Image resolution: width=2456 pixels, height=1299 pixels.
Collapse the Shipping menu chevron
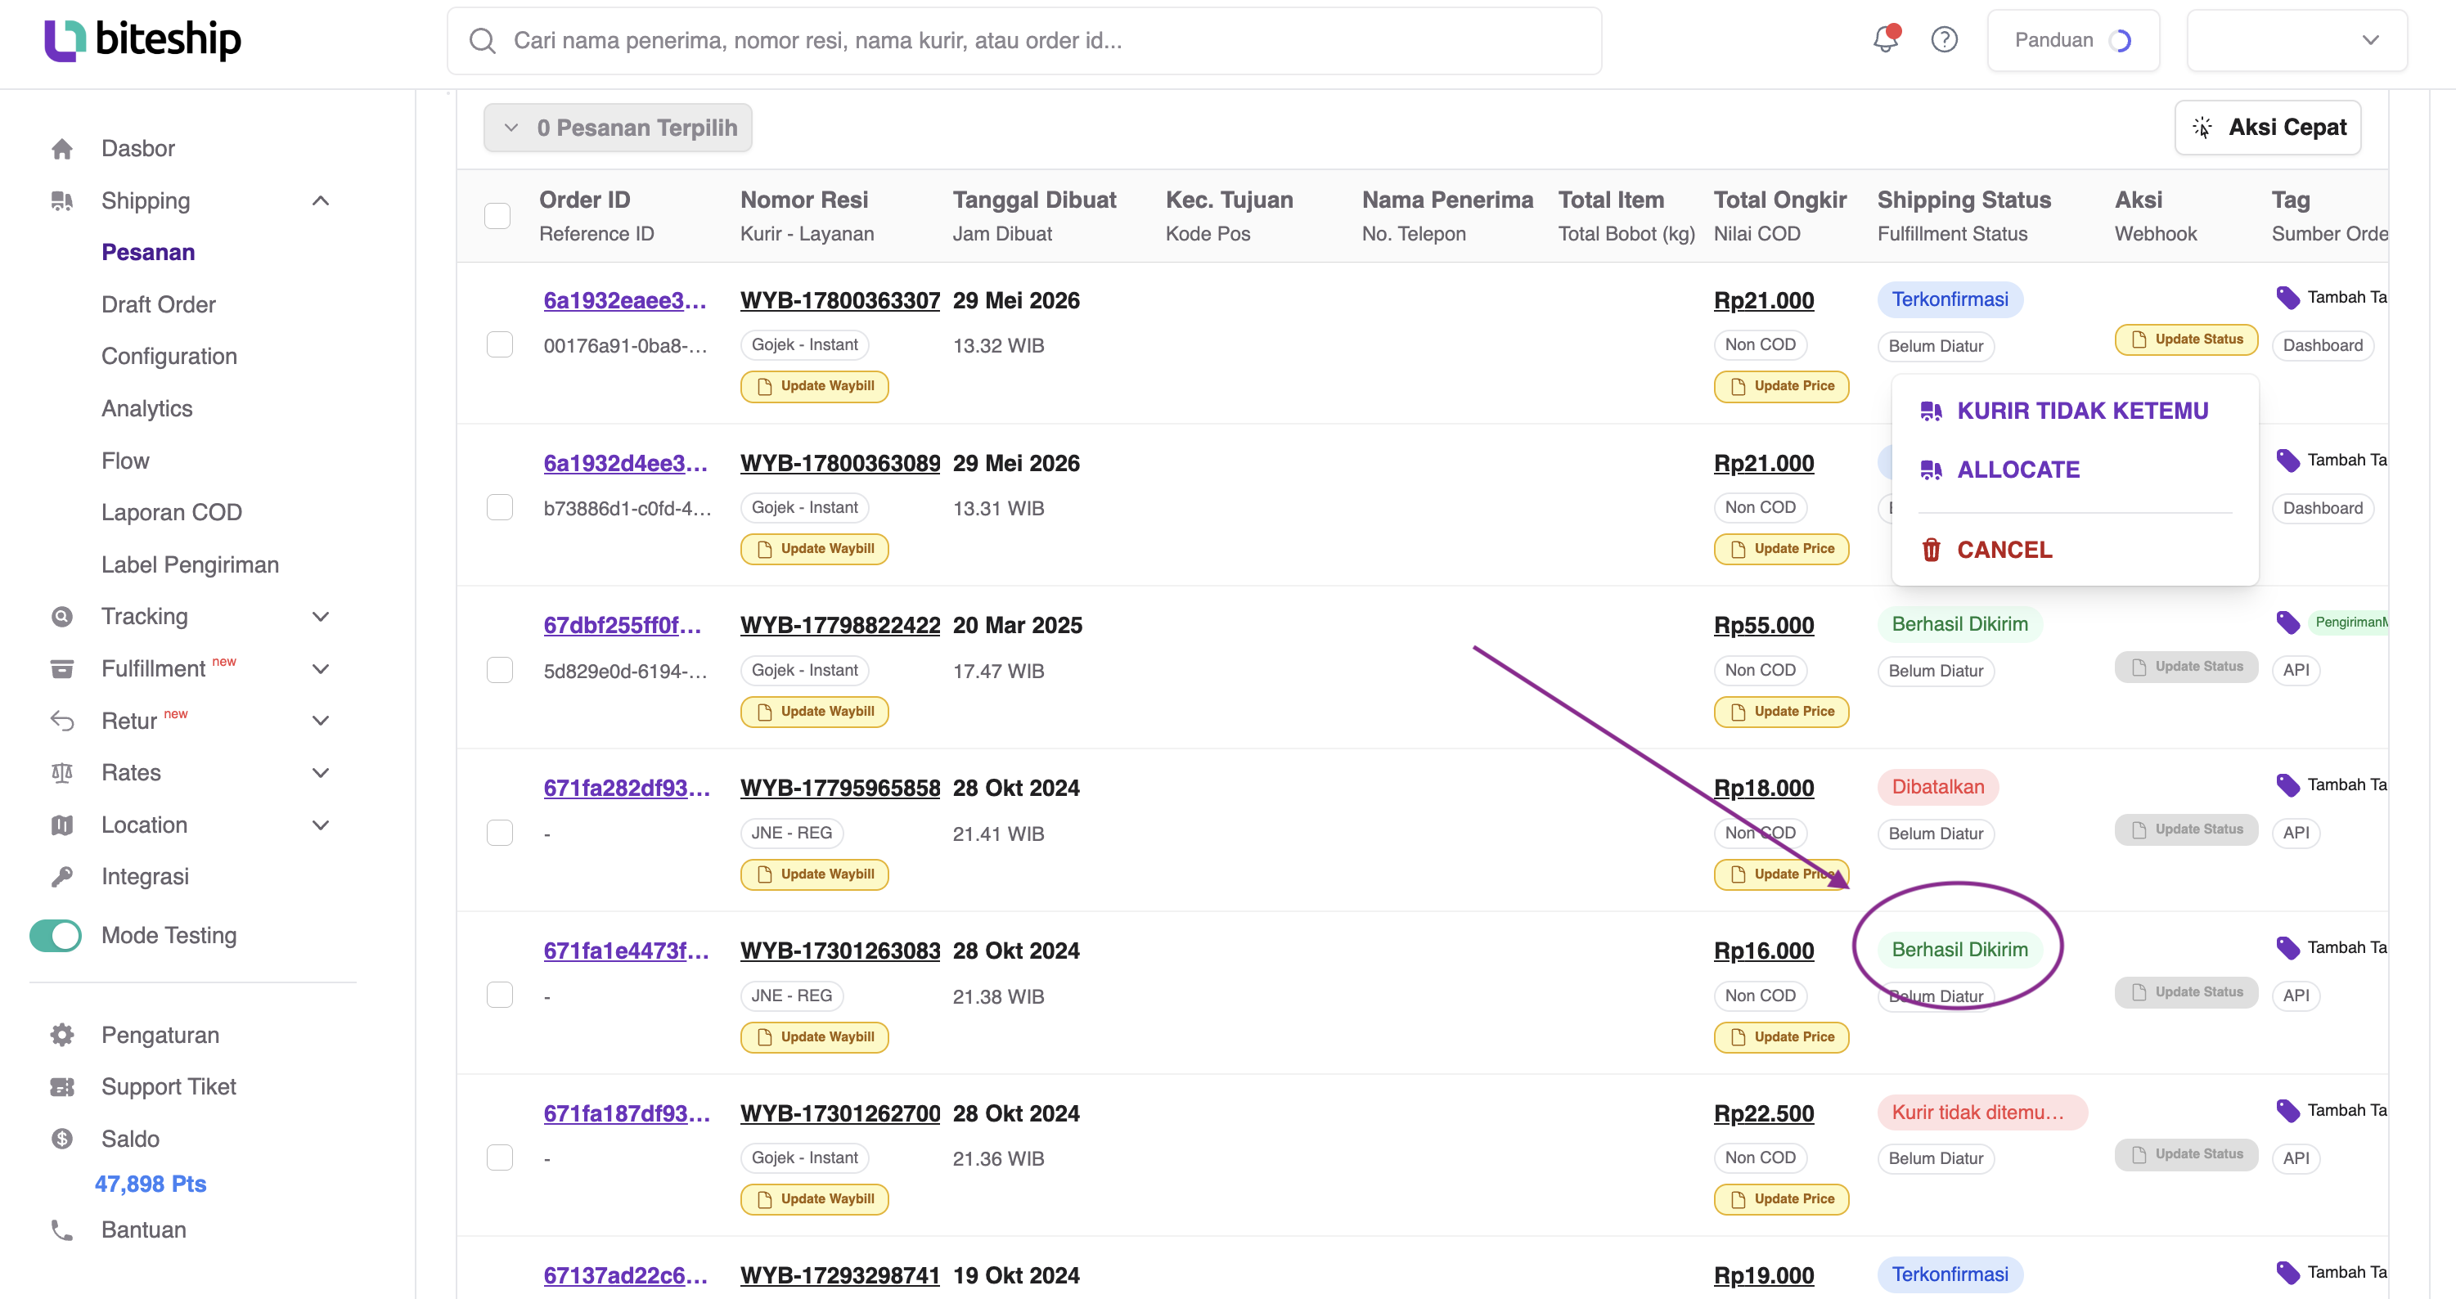tap(322, 201)
